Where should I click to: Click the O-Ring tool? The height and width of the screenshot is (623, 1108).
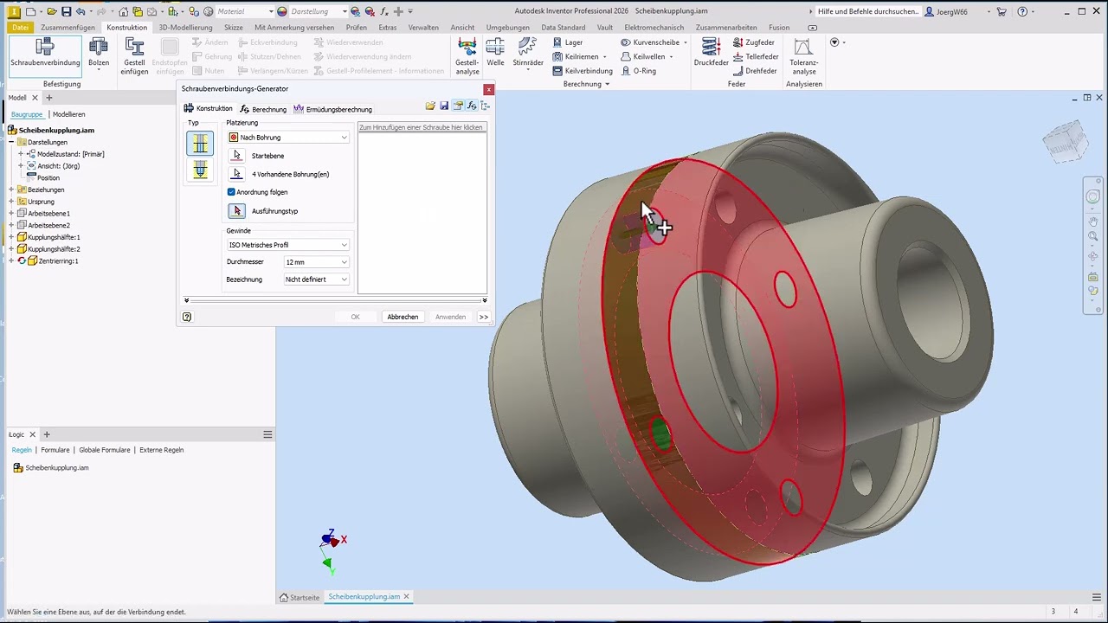pos(638,71)
